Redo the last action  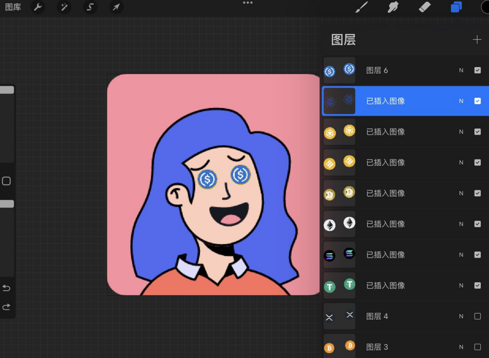click(6, 307)
